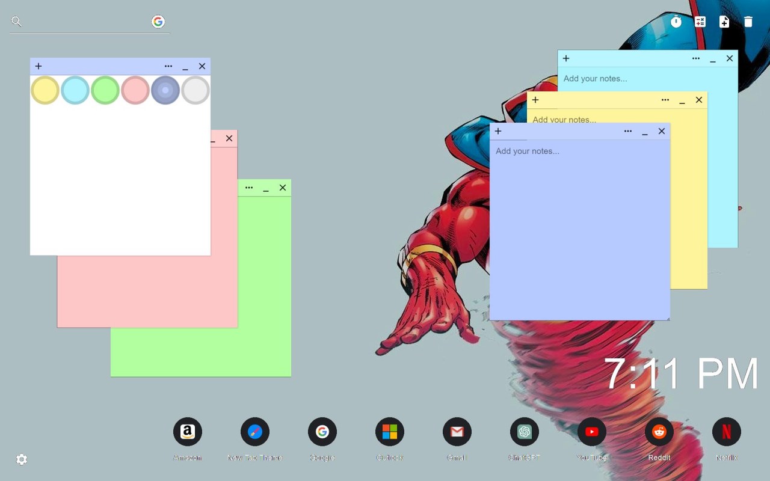Screen dimensions: 770x481
Task: Pick the purple-blue note color
Action: [x=165, y=90]
